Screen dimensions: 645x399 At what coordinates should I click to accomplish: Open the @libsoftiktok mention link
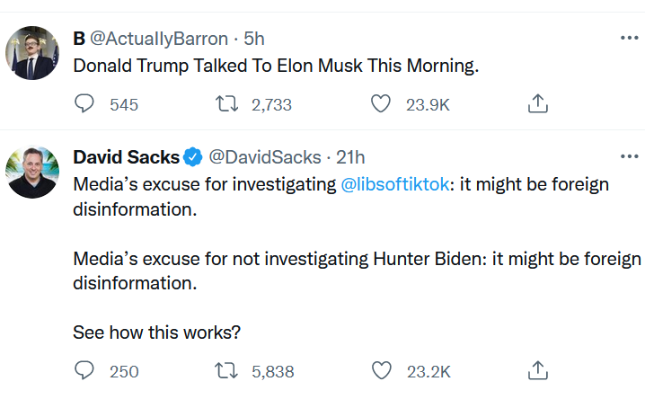(395, 184)
